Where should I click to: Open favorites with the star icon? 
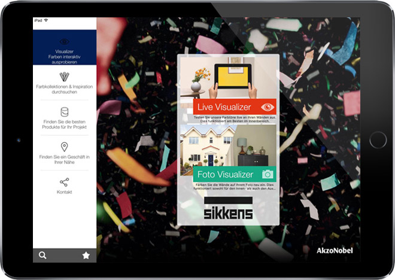click(x=86, y=255)
